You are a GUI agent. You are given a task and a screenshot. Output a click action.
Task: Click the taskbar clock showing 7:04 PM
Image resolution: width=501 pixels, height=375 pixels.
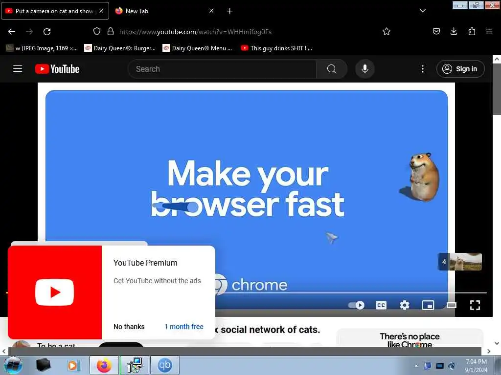point(476,365)
